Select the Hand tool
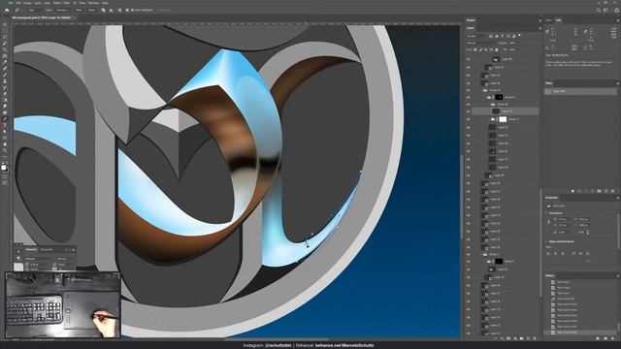 [x=5, y=144]
